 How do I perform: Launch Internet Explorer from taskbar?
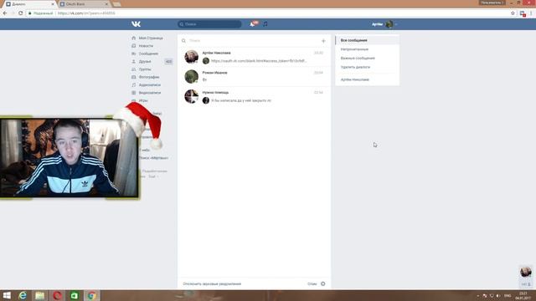tap(23, 295)
